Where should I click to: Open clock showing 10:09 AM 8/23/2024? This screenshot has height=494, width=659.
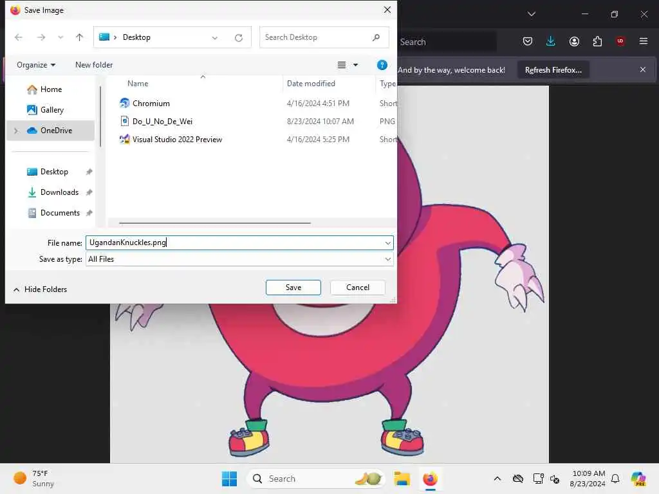click(588, 479)
